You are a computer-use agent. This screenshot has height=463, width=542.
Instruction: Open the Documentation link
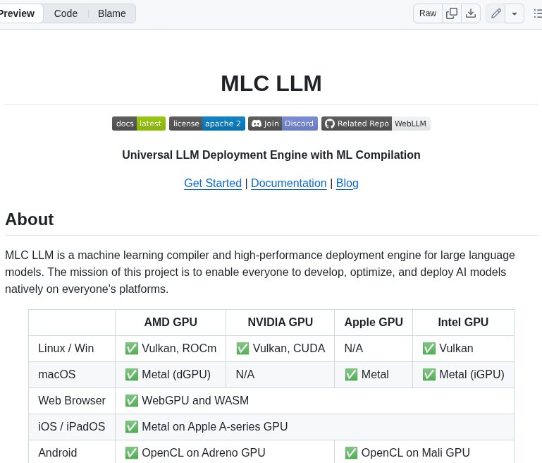[x=289, y=183]
